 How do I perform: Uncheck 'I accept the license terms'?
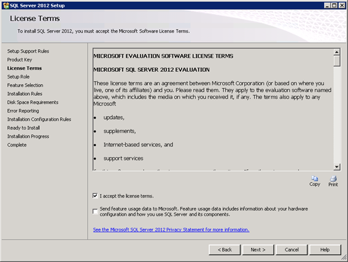click(x=95, y=196)
